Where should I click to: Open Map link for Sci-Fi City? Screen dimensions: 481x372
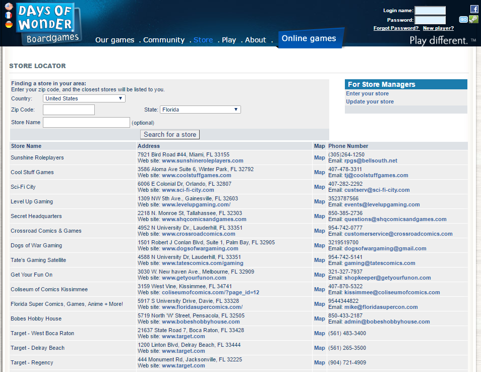pos(319,187)
